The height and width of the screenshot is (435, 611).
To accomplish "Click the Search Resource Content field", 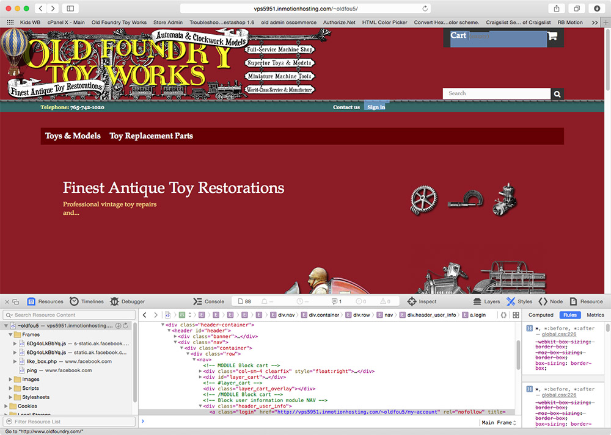I will (69, 315).
